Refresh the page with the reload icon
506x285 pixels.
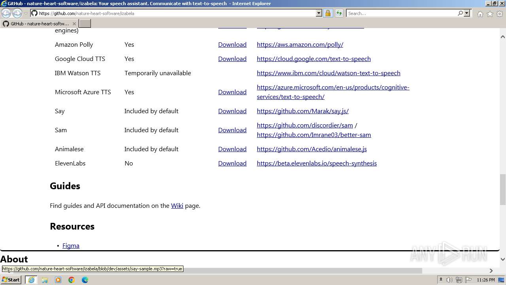339,13
